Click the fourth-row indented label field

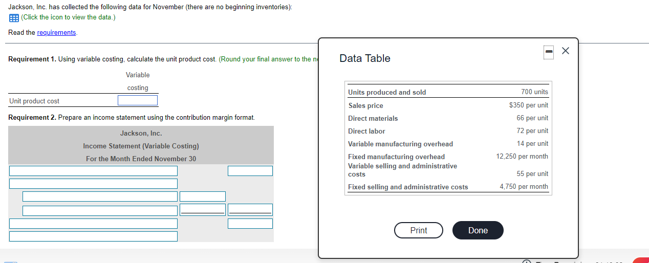tap(100, 210)
